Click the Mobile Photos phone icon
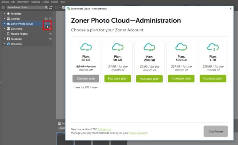This screenshot has width=238, height=145. click(8, 34)
